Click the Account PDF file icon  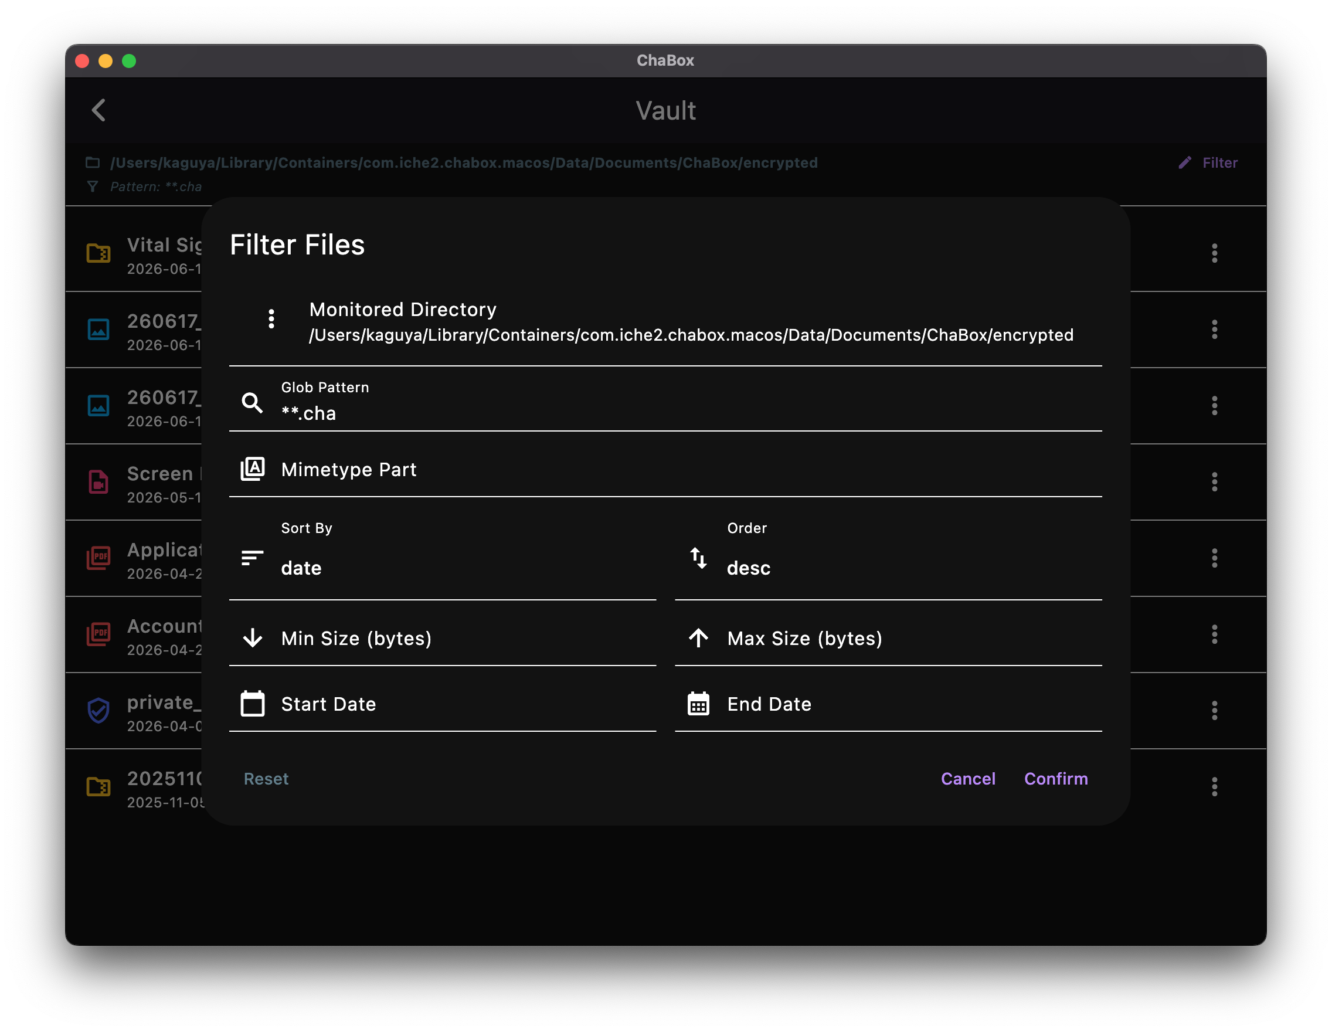pos(98,634)
